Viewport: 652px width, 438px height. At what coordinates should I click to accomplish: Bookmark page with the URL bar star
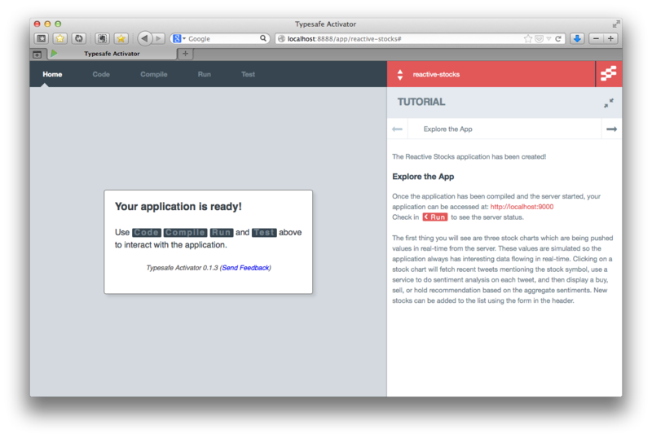pos(527,38)
